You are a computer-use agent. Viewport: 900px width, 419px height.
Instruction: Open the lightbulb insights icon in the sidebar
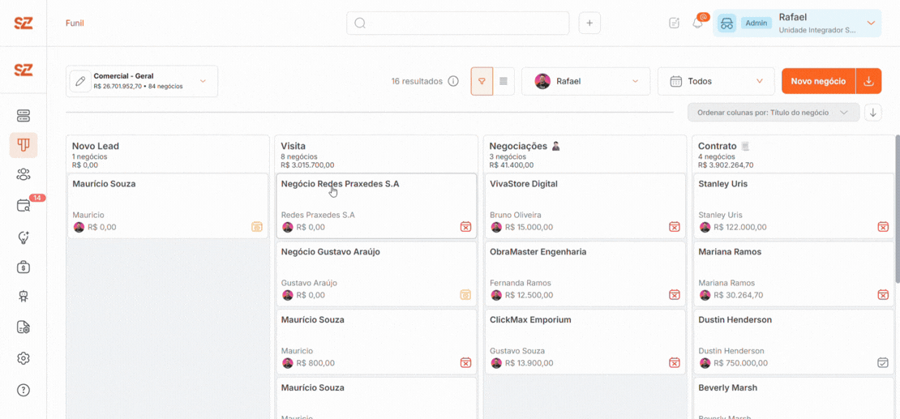24,237
